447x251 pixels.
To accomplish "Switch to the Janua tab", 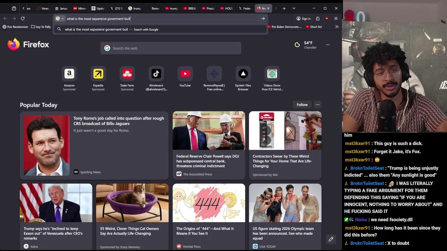I will [61, 8].
